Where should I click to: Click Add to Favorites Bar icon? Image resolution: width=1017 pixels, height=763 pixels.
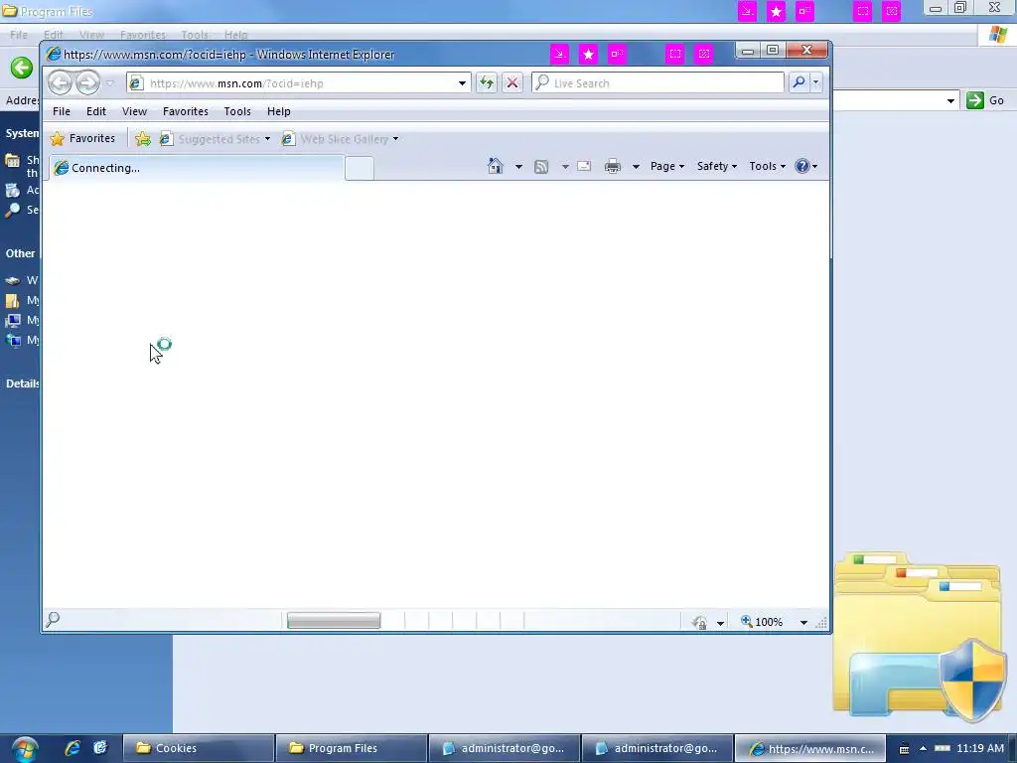click(x=143, y=139)
